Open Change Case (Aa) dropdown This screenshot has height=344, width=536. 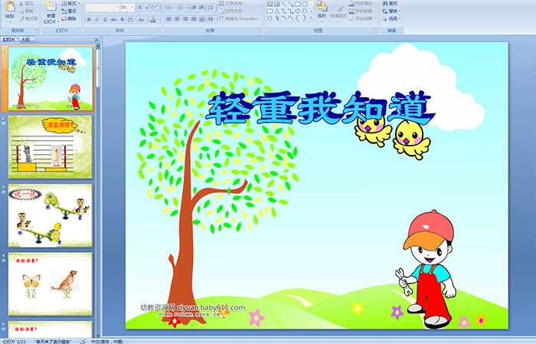point(142,19)
